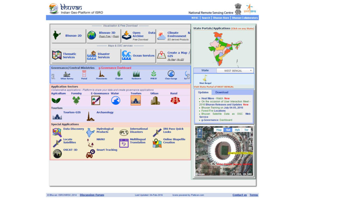
Task: Select the Agriculture sector leaf icon
Action: (x=56, y=100)
